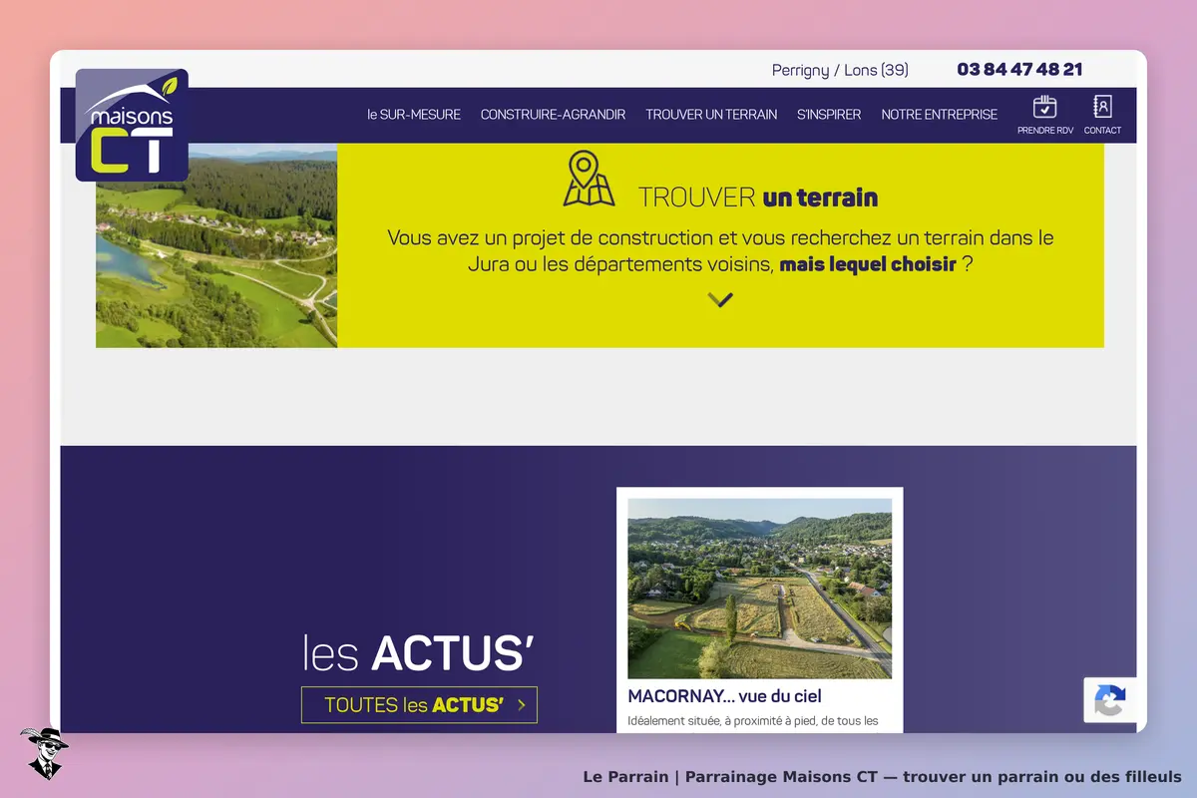The height and width of the screenshot is (798, 1197).
Task: Click the TOUTES les ACTUS' button
Action: click(x=419, y=705)
